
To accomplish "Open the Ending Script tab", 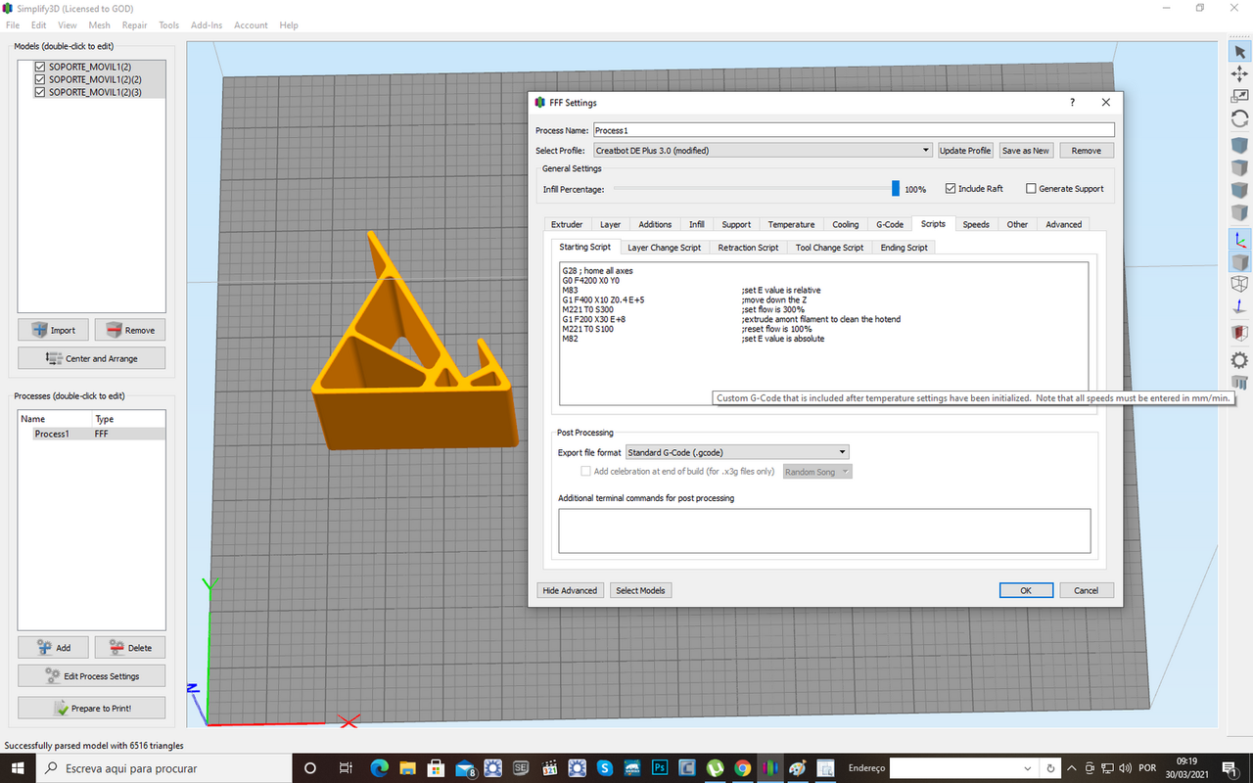I will point(904,248).
